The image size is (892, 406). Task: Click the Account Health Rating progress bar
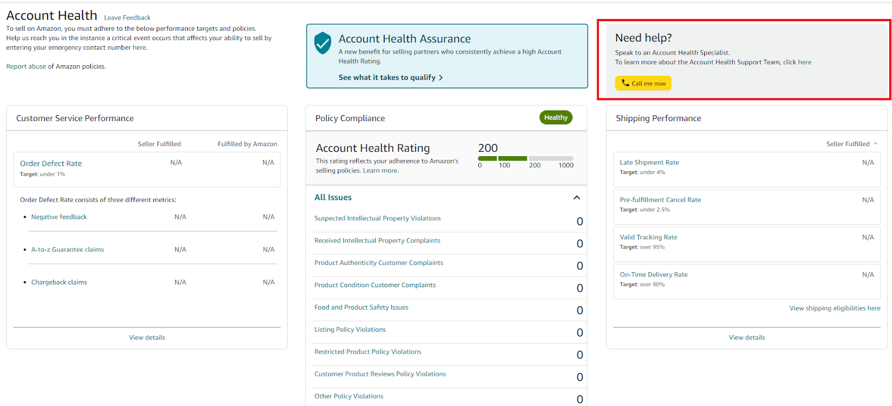click(526, 158)
